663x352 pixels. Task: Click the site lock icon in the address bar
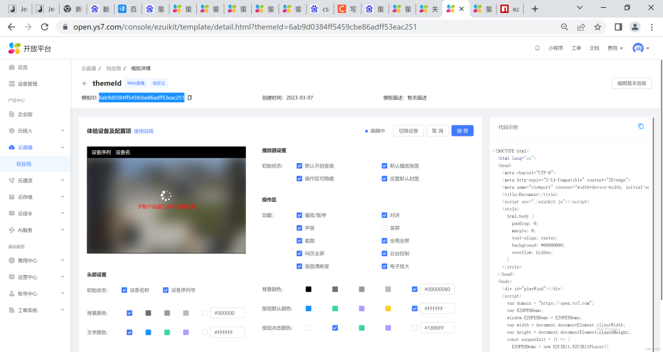point(65,27)
